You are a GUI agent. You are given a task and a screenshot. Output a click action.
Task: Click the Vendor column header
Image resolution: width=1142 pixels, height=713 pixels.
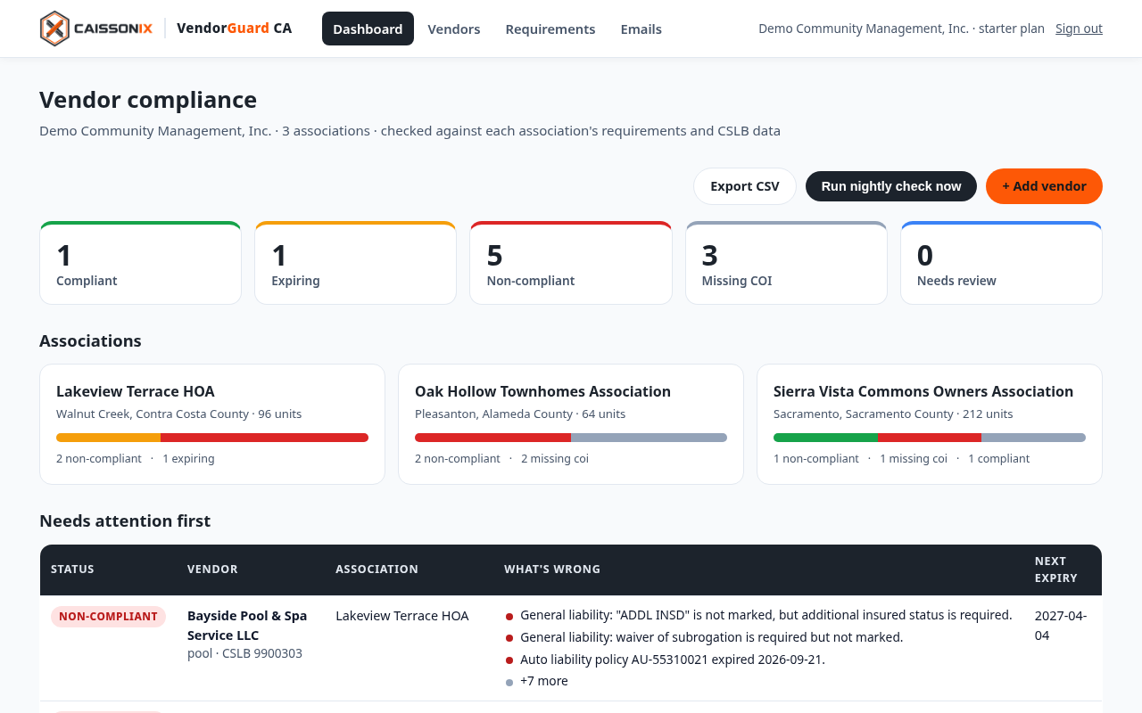[x=212, y=569]
